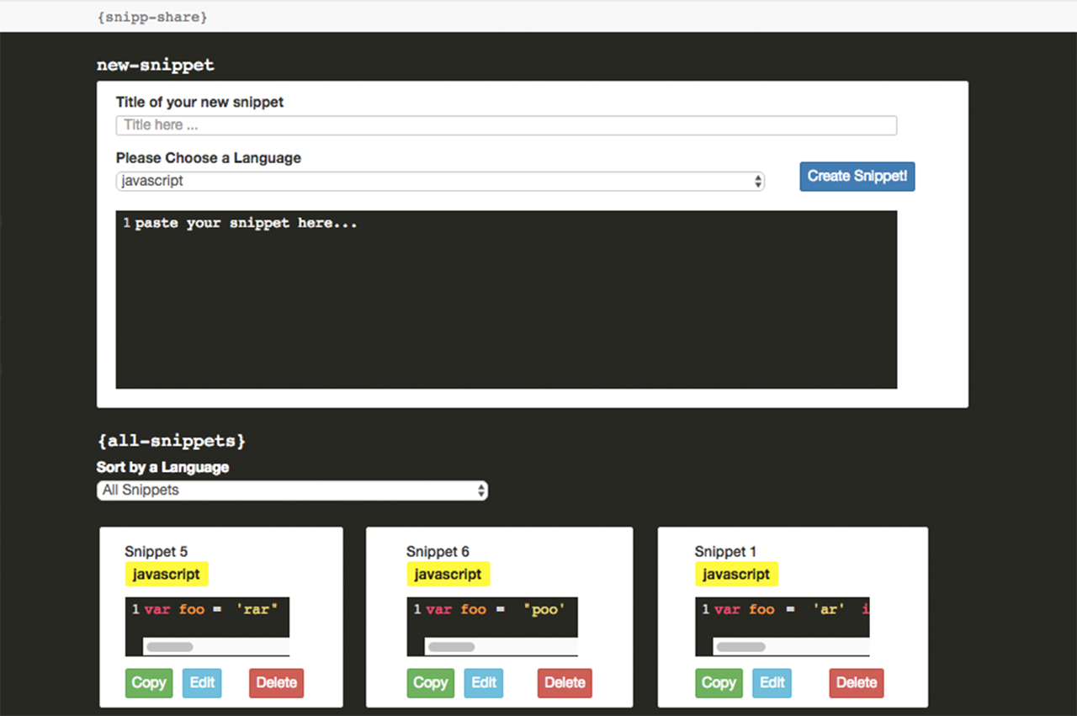
Task: Click Snippet 5 horizontal scrollbar thumb
Action: (170, 647)
